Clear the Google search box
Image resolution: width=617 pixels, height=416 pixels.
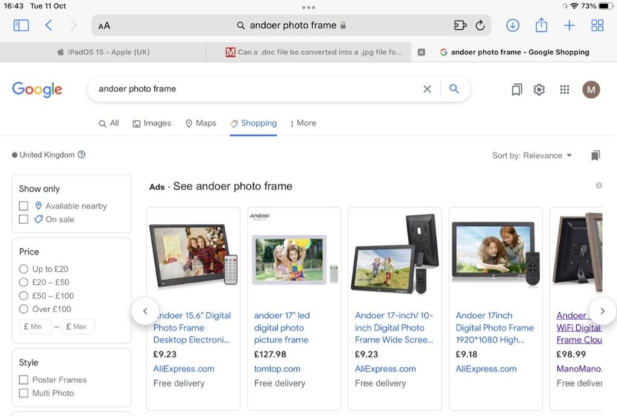coord(427,89)
